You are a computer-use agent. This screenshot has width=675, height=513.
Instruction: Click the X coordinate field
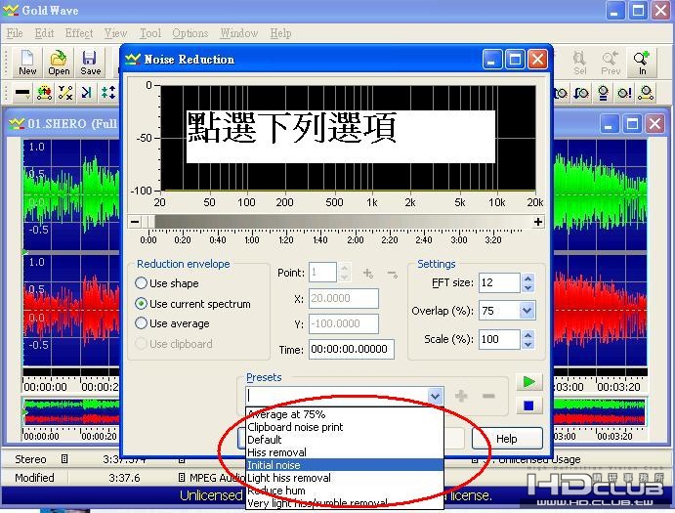pos(344,298)
